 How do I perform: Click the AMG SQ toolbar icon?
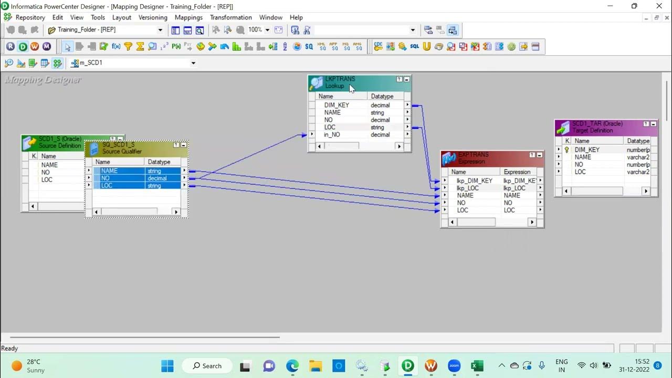point(358,47)
